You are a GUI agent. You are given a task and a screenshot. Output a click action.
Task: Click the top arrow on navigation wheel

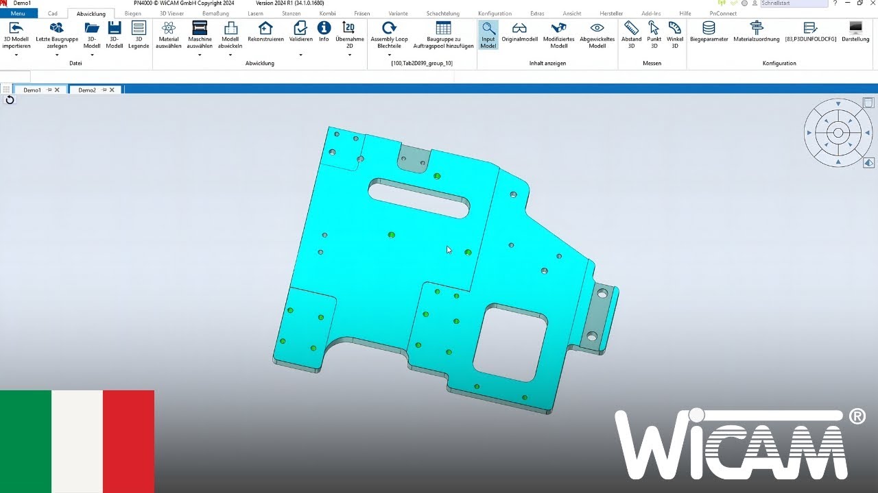838,105
